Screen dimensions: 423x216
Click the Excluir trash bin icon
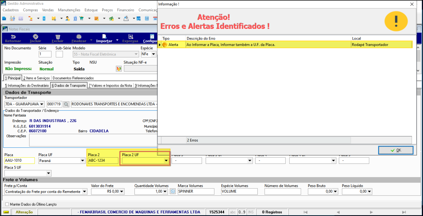pyautogui.click(x=58, y=37)
